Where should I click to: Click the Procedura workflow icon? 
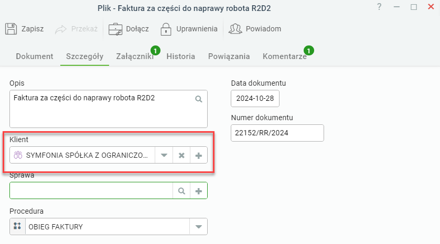click(x=17, y=226)
